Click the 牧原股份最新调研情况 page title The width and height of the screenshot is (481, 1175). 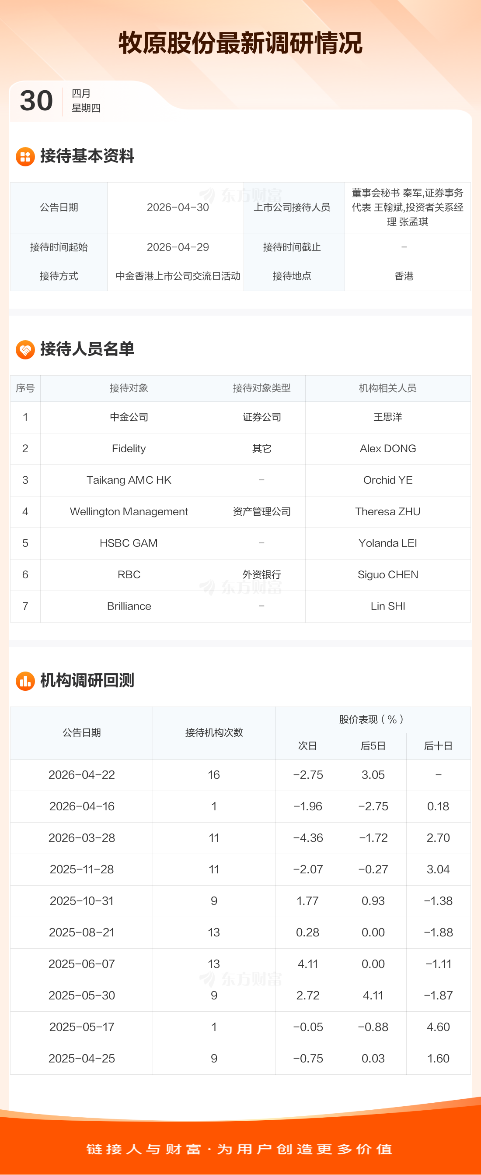240,43
